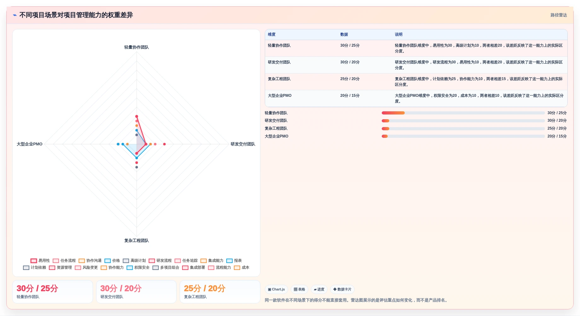Toggle the 资源管理 legend series

click(60, 267)
